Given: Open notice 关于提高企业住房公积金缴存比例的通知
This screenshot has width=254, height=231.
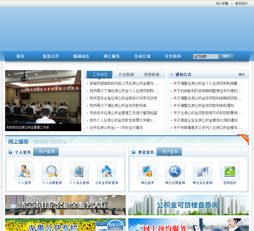Looking at the screenshot, I should pyautogui.click(x=205, y=120).
